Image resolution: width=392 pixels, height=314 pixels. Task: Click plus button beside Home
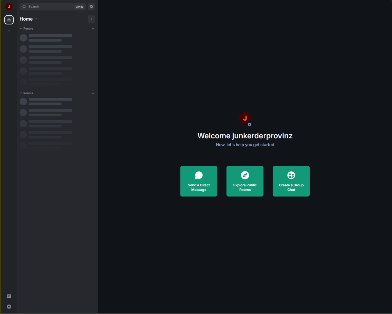point(91,19)
